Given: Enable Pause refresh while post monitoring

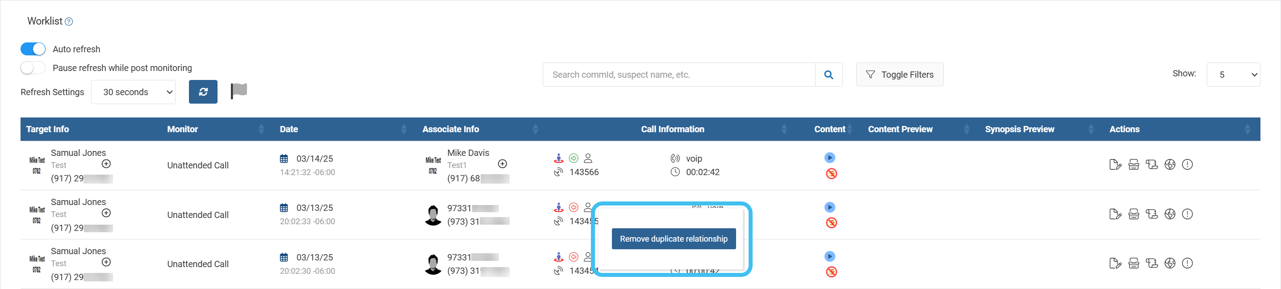Looking at the screenshot, I should pos(33,68).
